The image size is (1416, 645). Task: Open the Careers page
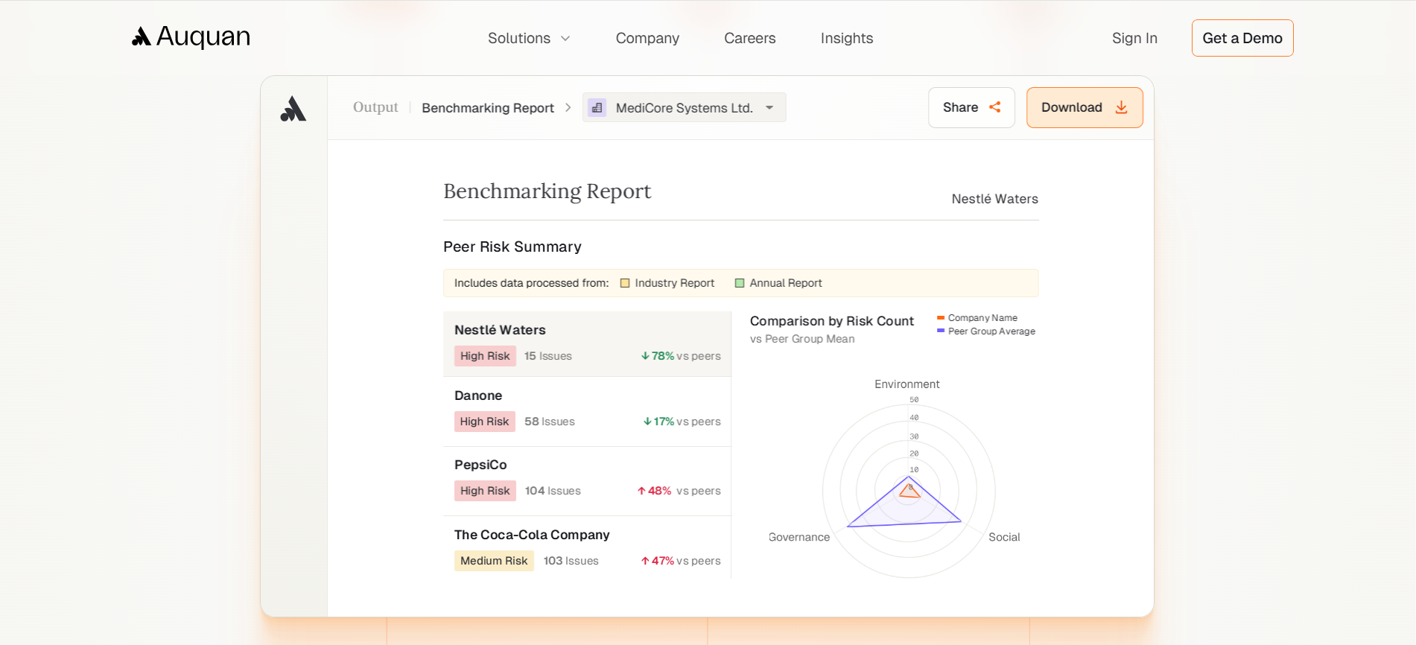coord(749,38)
